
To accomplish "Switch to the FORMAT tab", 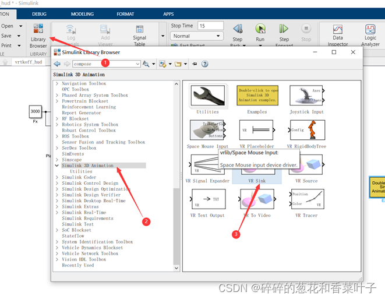I will pos(125,14).
